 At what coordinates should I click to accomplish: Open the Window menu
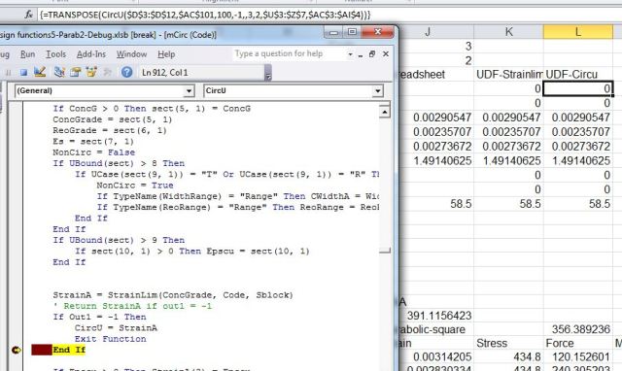click(x=132, y=54)
